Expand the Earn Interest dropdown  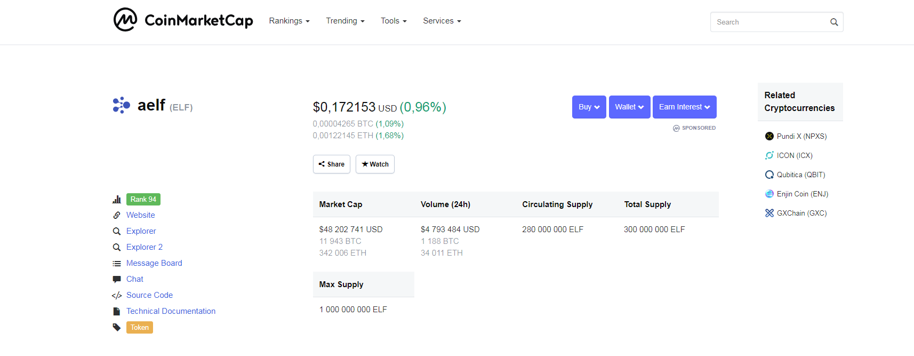[x=684, y=107]
